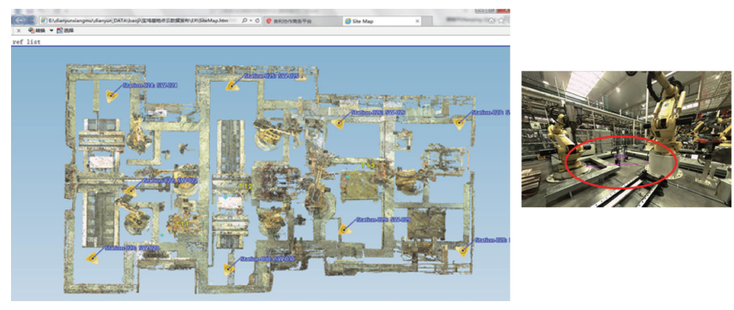Screen dimensions: 734x310
Task: Click the Station 030 scan marker icon
Action: (x=228, y=268)
